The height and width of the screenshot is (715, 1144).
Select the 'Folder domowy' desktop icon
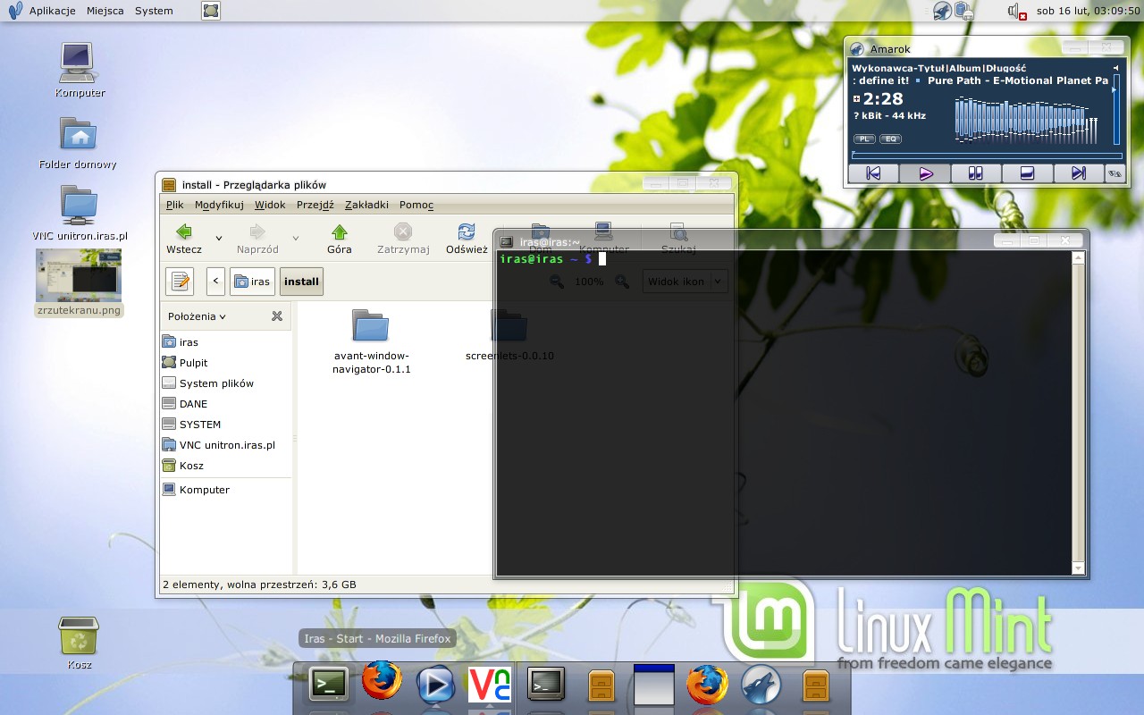pos(79,143)
